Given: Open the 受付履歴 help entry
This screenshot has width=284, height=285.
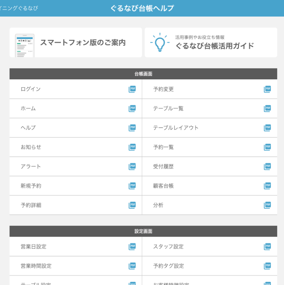Looking at the screenshot, I should pos(163,167).
